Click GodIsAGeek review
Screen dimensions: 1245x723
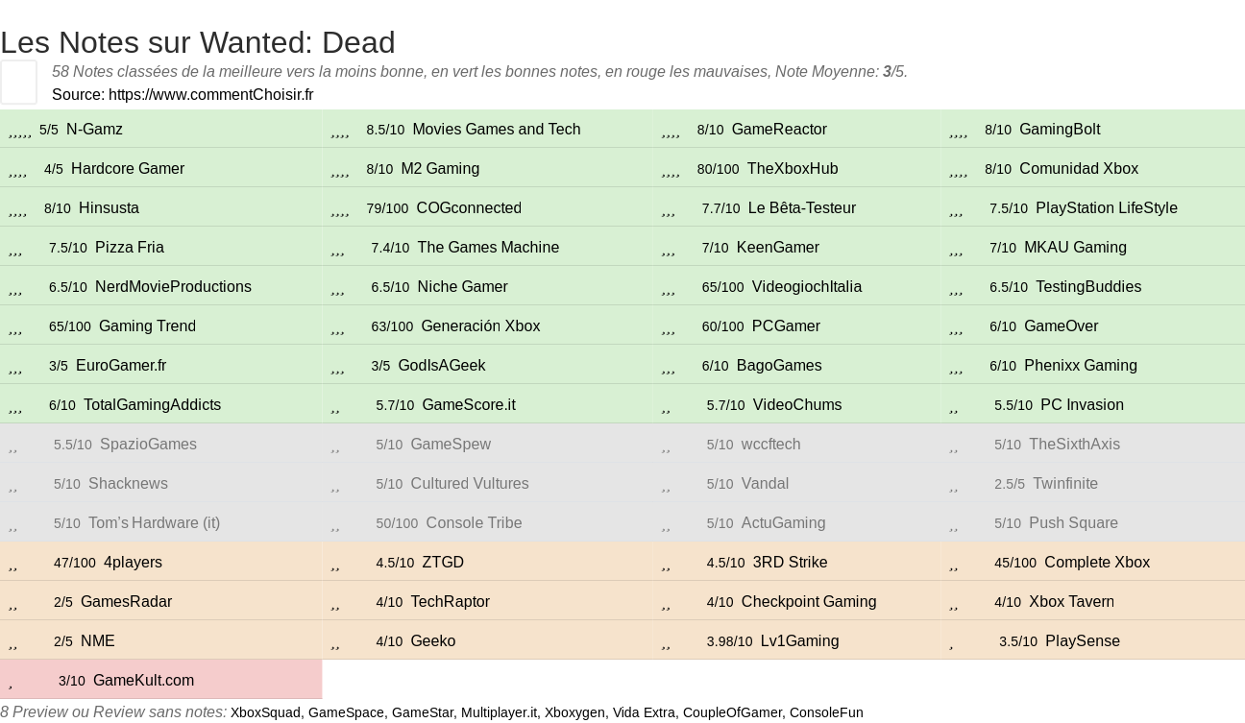pyautogui.click(x=442, y=365)
